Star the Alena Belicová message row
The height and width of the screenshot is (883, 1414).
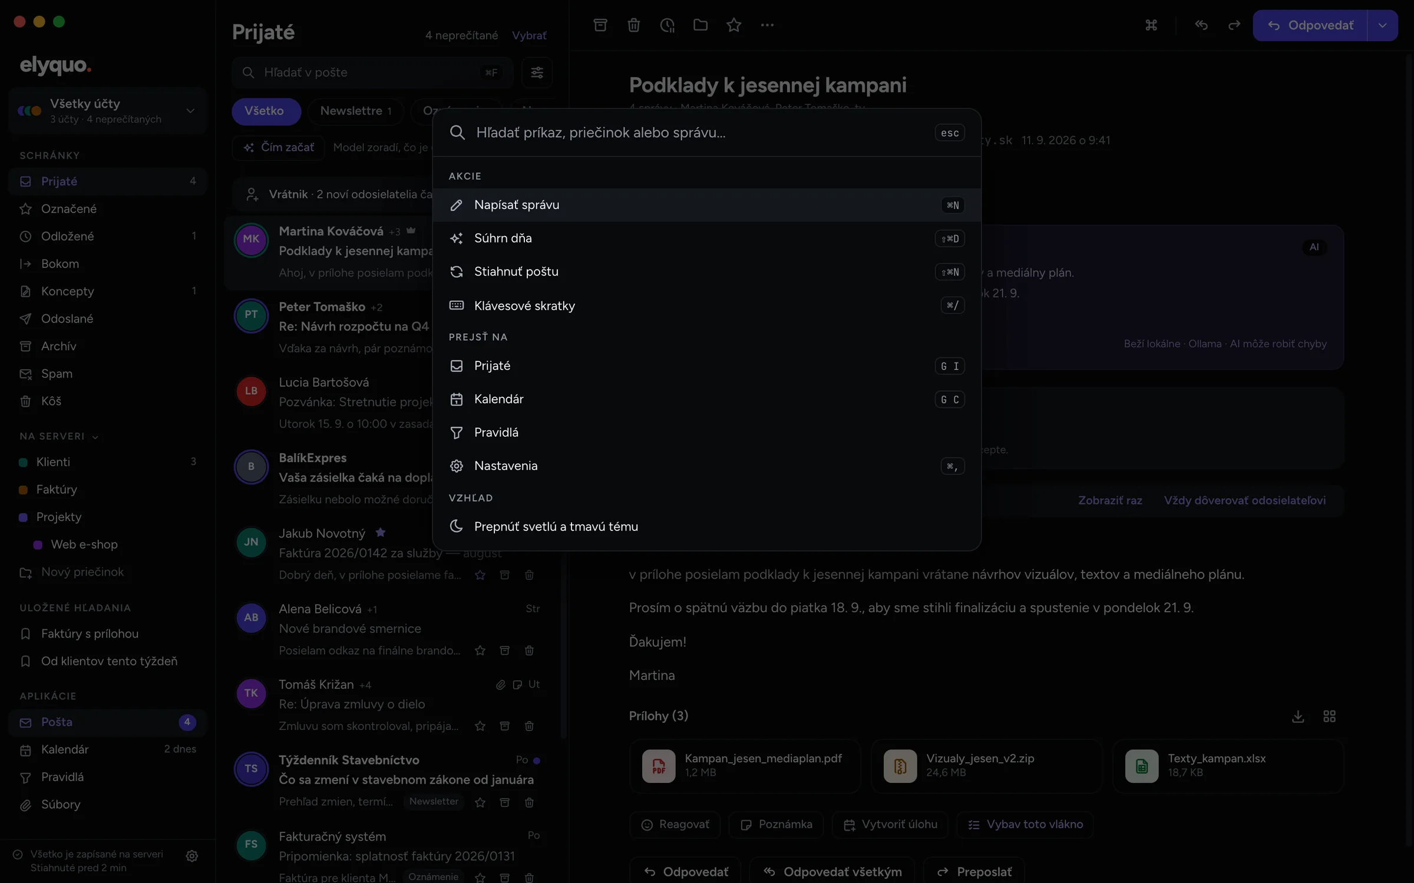[x=480, y=650]
